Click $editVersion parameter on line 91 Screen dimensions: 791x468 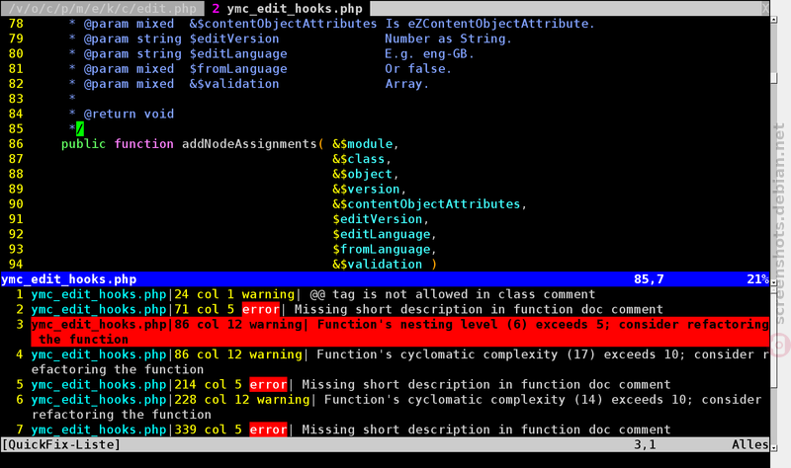click(x=378, y=219)
